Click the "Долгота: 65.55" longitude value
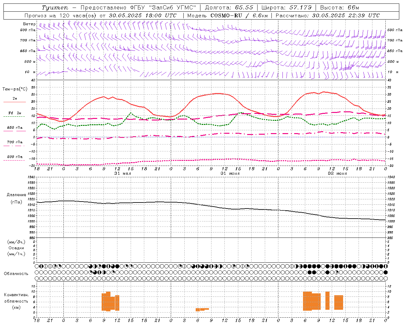 click(229, 8)
